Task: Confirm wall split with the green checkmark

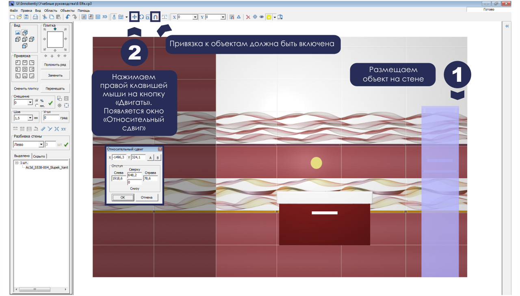Action: [x=66, y=144]
